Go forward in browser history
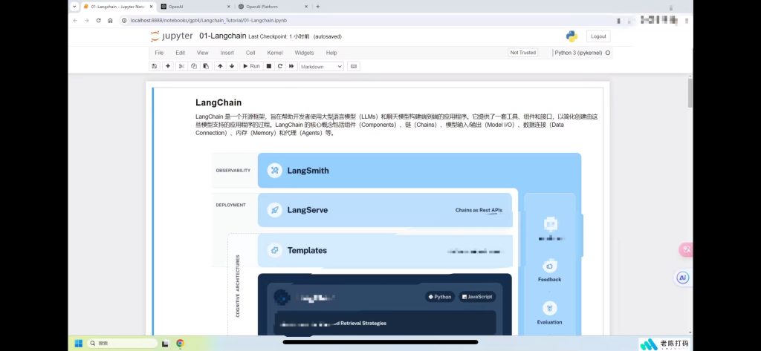 (x=86, y=20)
